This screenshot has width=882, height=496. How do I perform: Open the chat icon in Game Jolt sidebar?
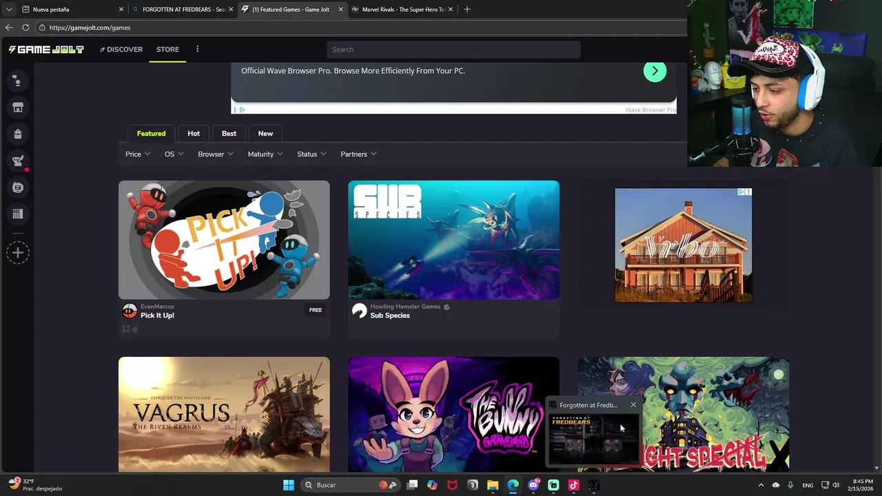pyautogui.click(x=18, y=81)
